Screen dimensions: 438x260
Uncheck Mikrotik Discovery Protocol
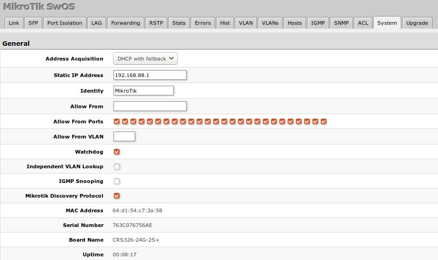pos(117,196)
